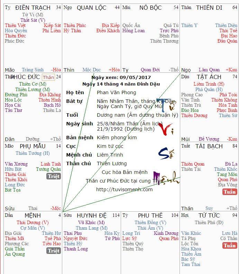The height and width of the screenshot is (274, 239).
Task: Click the Ngày xem date line
Action: (x=121, y=78)
